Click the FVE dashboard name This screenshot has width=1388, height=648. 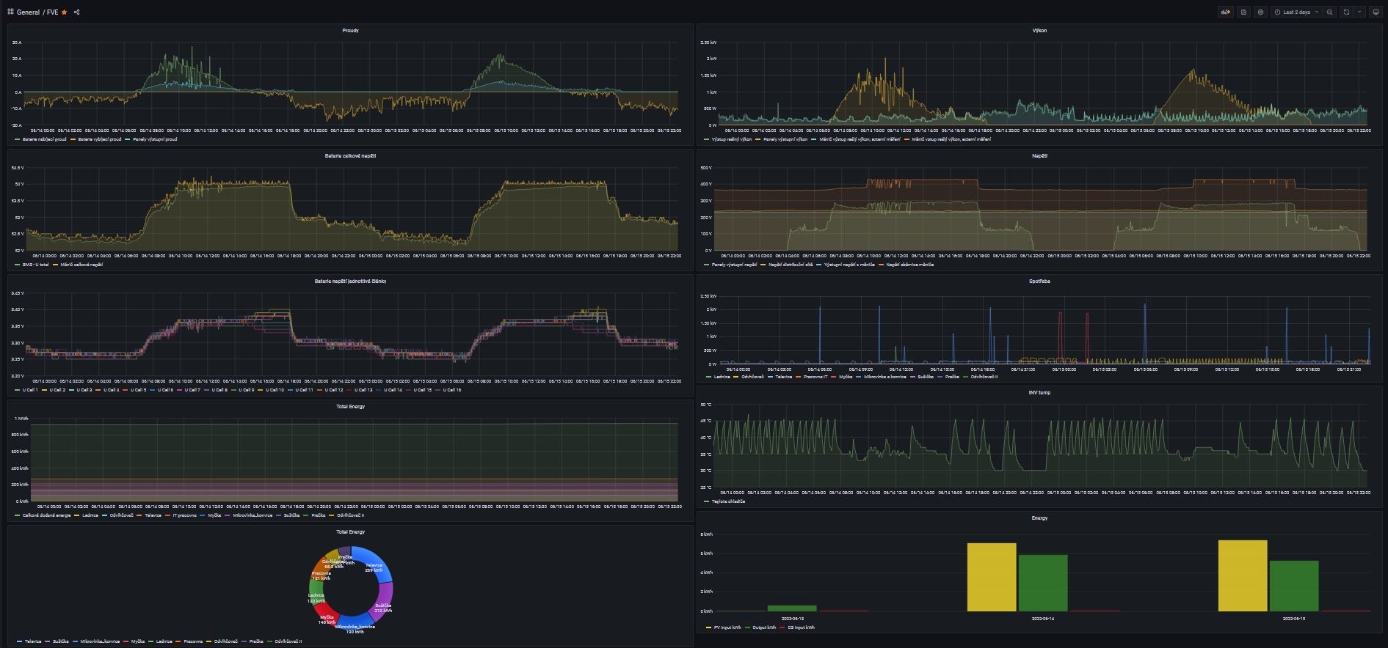[x=52, y=12]
